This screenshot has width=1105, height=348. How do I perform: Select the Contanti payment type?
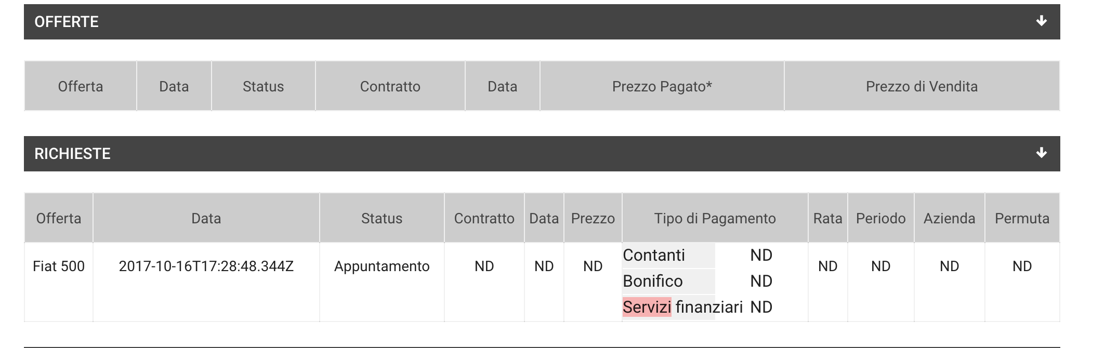(x=654, y=255)
